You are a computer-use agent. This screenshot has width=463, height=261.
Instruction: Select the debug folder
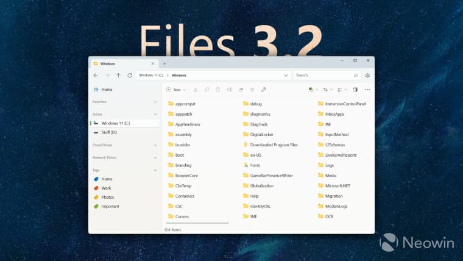pos(252,104)
